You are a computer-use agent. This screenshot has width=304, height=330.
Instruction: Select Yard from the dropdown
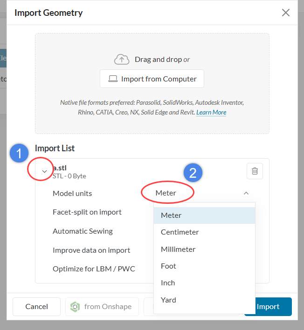pyautogui.click(x=168, y=300)
